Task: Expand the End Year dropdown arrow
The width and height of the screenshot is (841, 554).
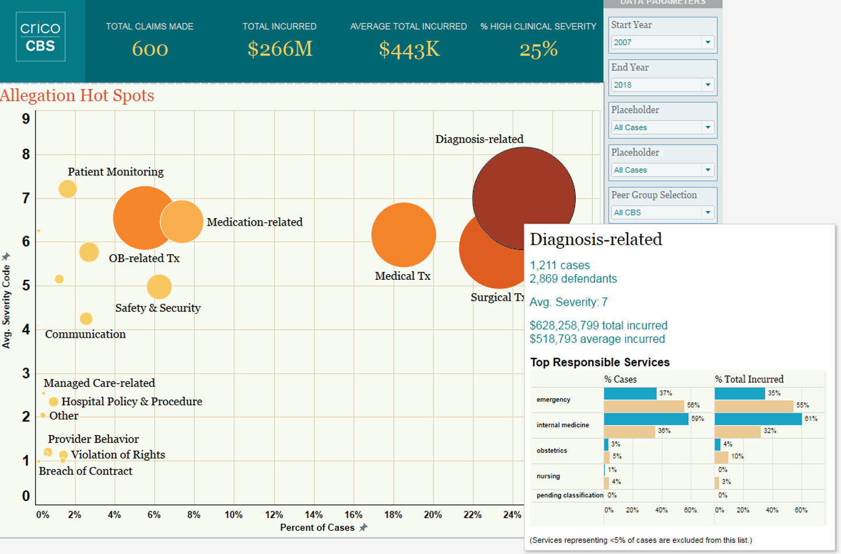Action: click(707, 85)
